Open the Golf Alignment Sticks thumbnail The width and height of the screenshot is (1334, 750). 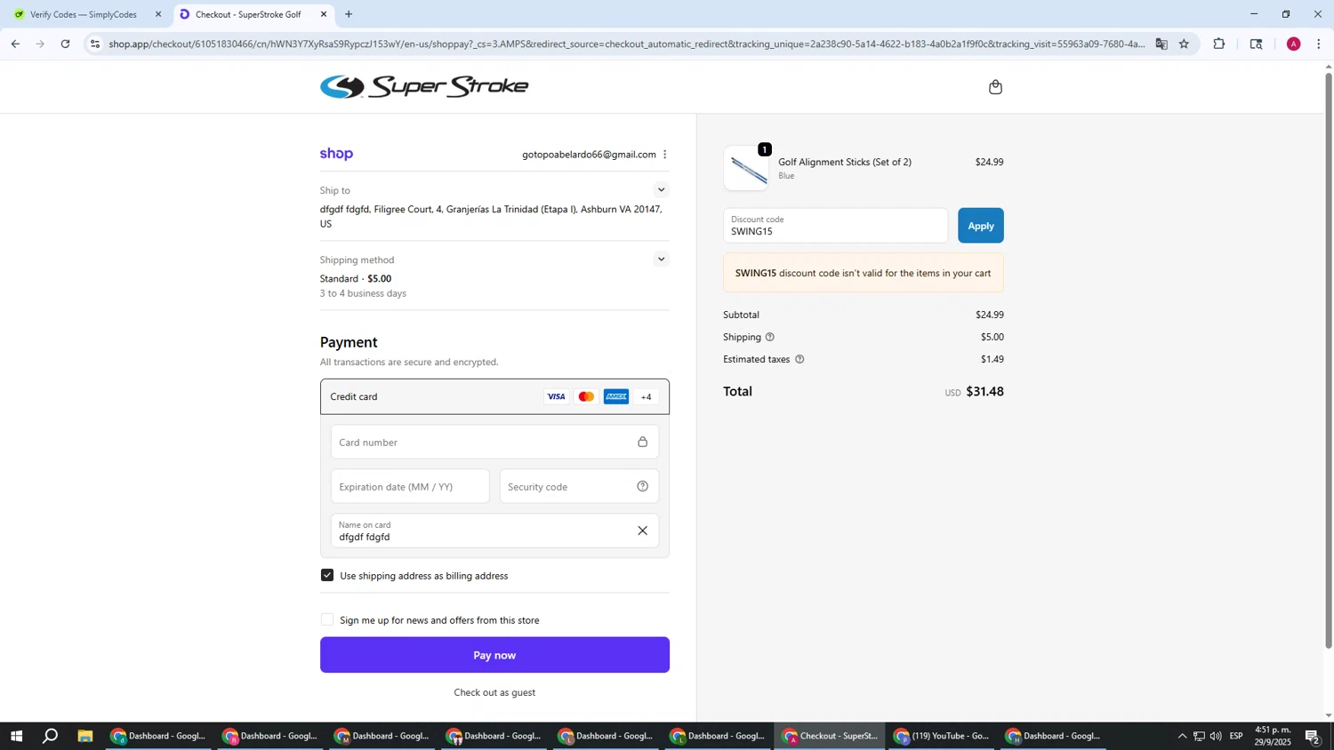tap(746, 168)
